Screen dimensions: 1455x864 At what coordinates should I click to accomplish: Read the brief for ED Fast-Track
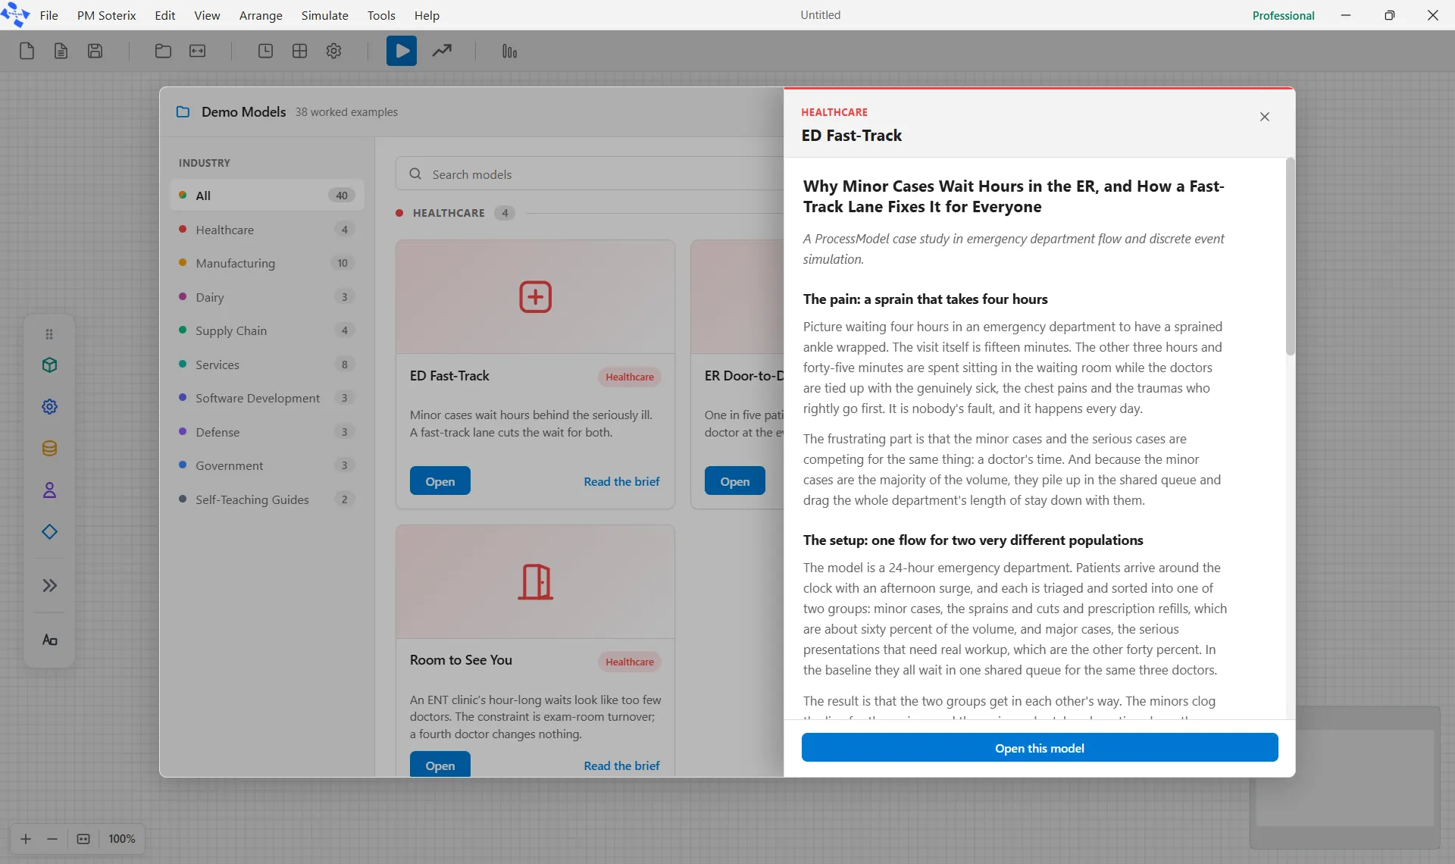point(621,481)
